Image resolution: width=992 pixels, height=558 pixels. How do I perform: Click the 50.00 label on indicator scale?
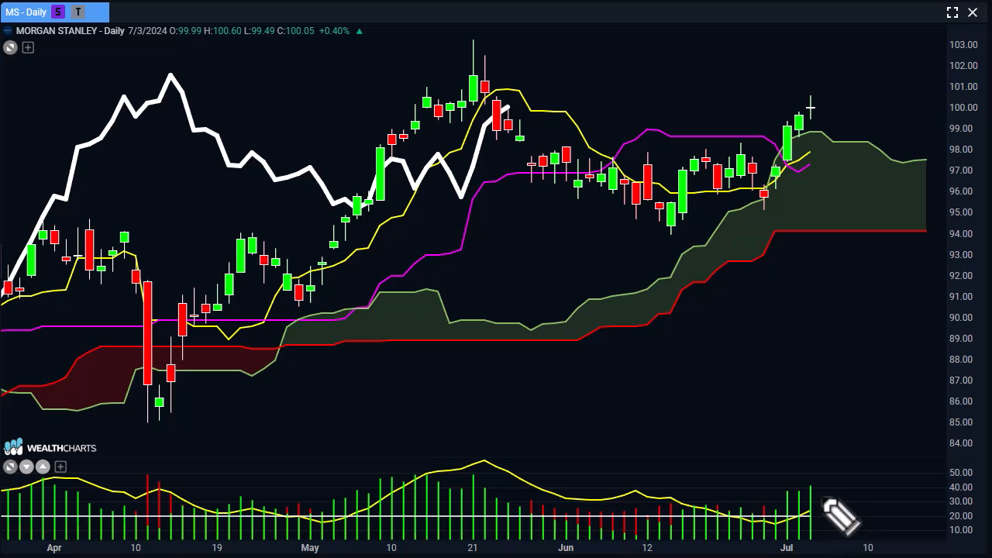pos(961,473)
